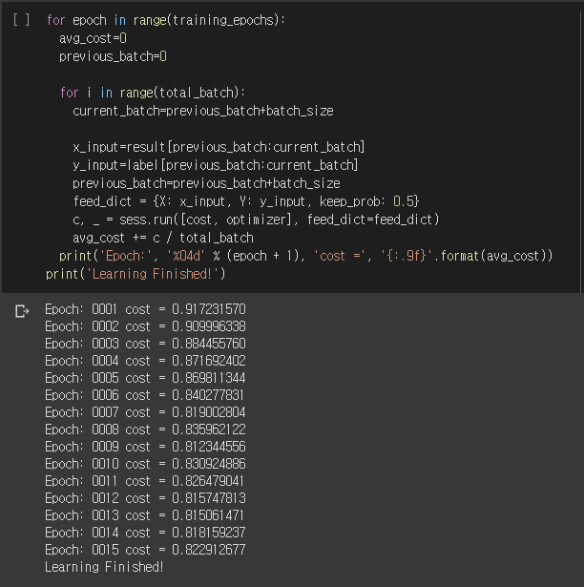
Task: Click the 'avg_cost=0' code line
Action: [93, 38]
